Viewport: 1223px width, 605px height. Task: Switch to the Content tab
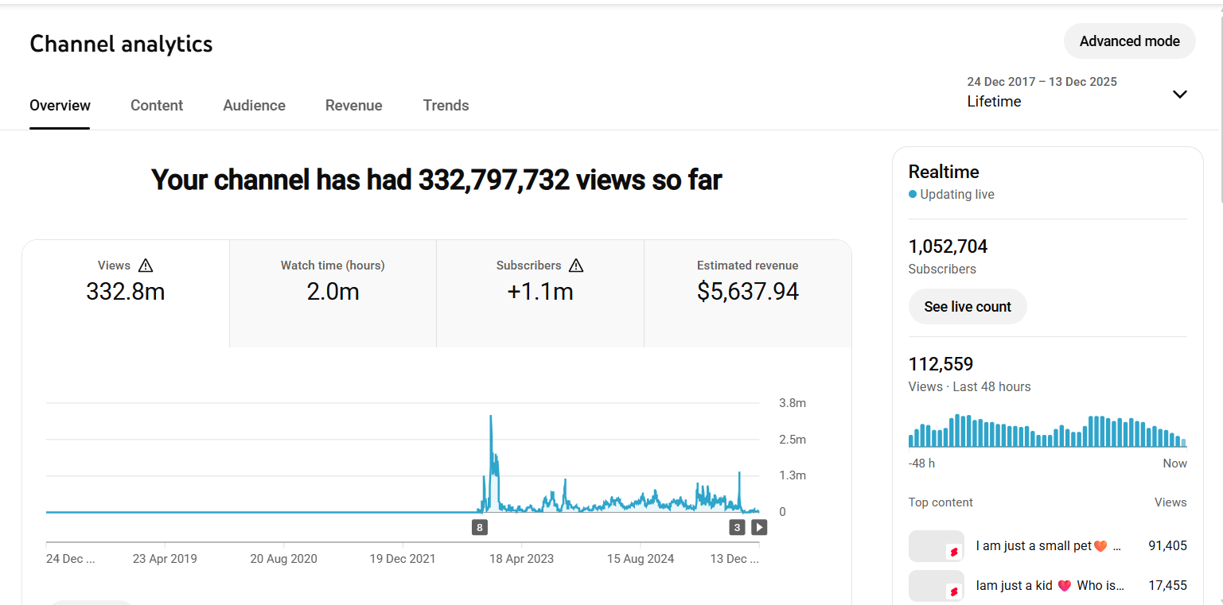point(157,106)
